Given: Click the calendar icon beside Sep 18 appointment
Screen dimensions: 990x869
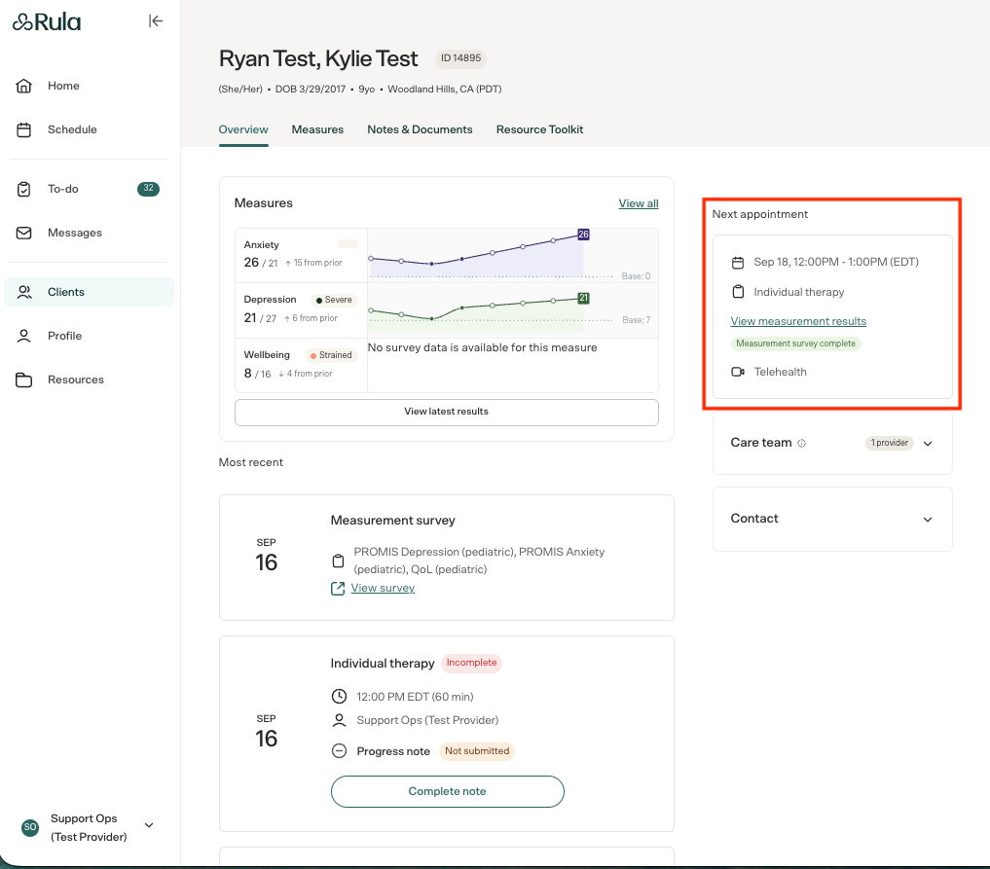Looking at the screenshot, I should tap(738, 263).
